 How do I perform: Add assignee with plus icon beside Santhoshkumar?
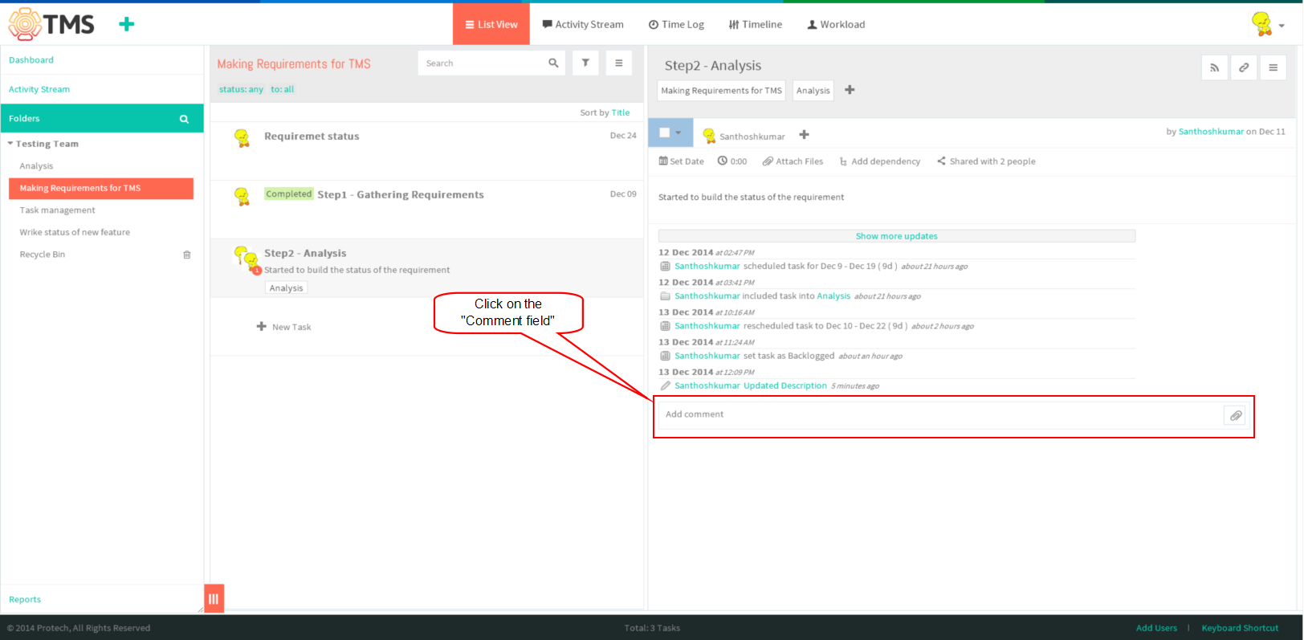coord(804,135)
